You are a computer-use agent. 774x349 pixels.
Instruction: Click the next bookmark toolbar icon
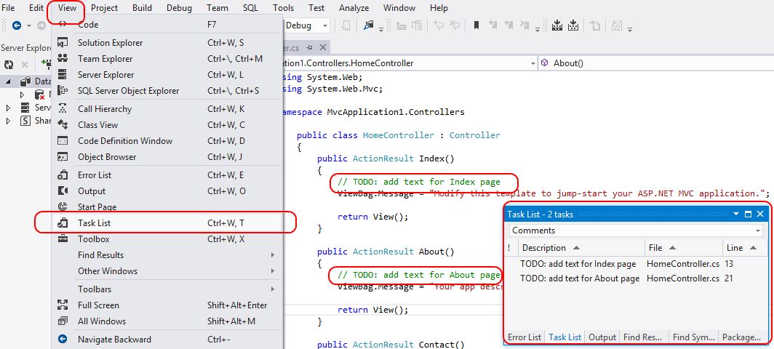coord(508,25)
